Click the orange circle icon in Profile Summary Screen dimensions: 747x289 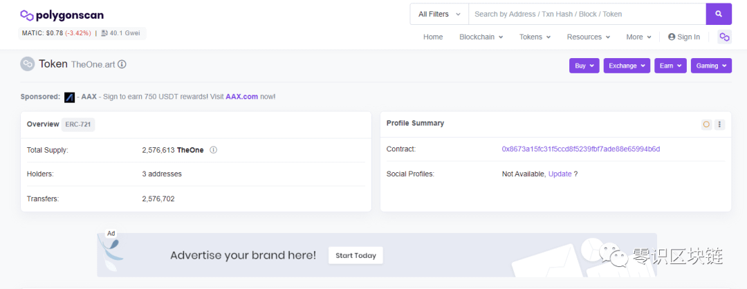pos(706,124)
